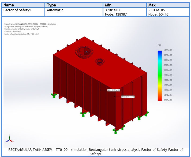Click the XYZ coordinate triad icon
Viewport: 191px width, 157px height.
tap(9, 139)
